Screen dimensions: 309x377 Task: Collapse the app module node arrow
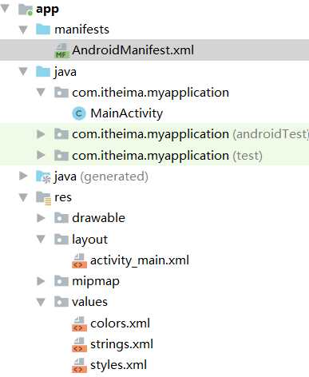pos(5,9)
